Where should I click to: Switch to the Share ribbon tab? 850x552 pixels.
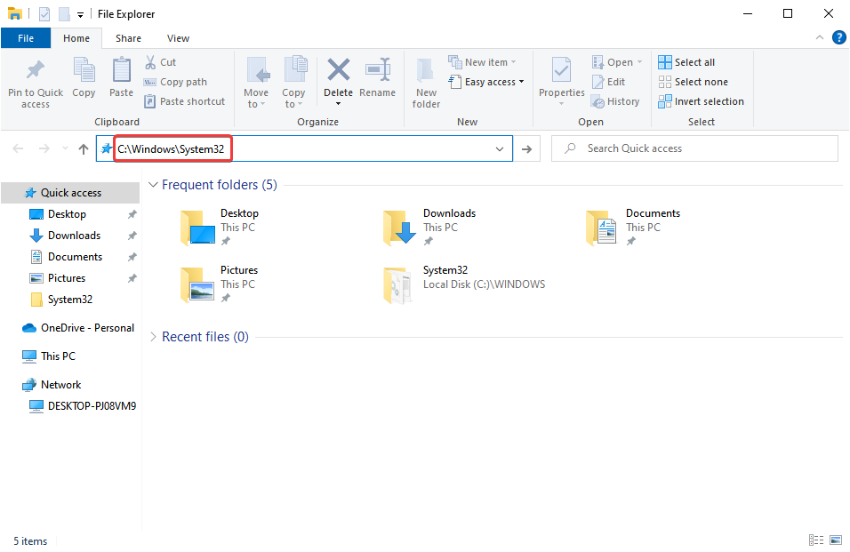point(128,38)
